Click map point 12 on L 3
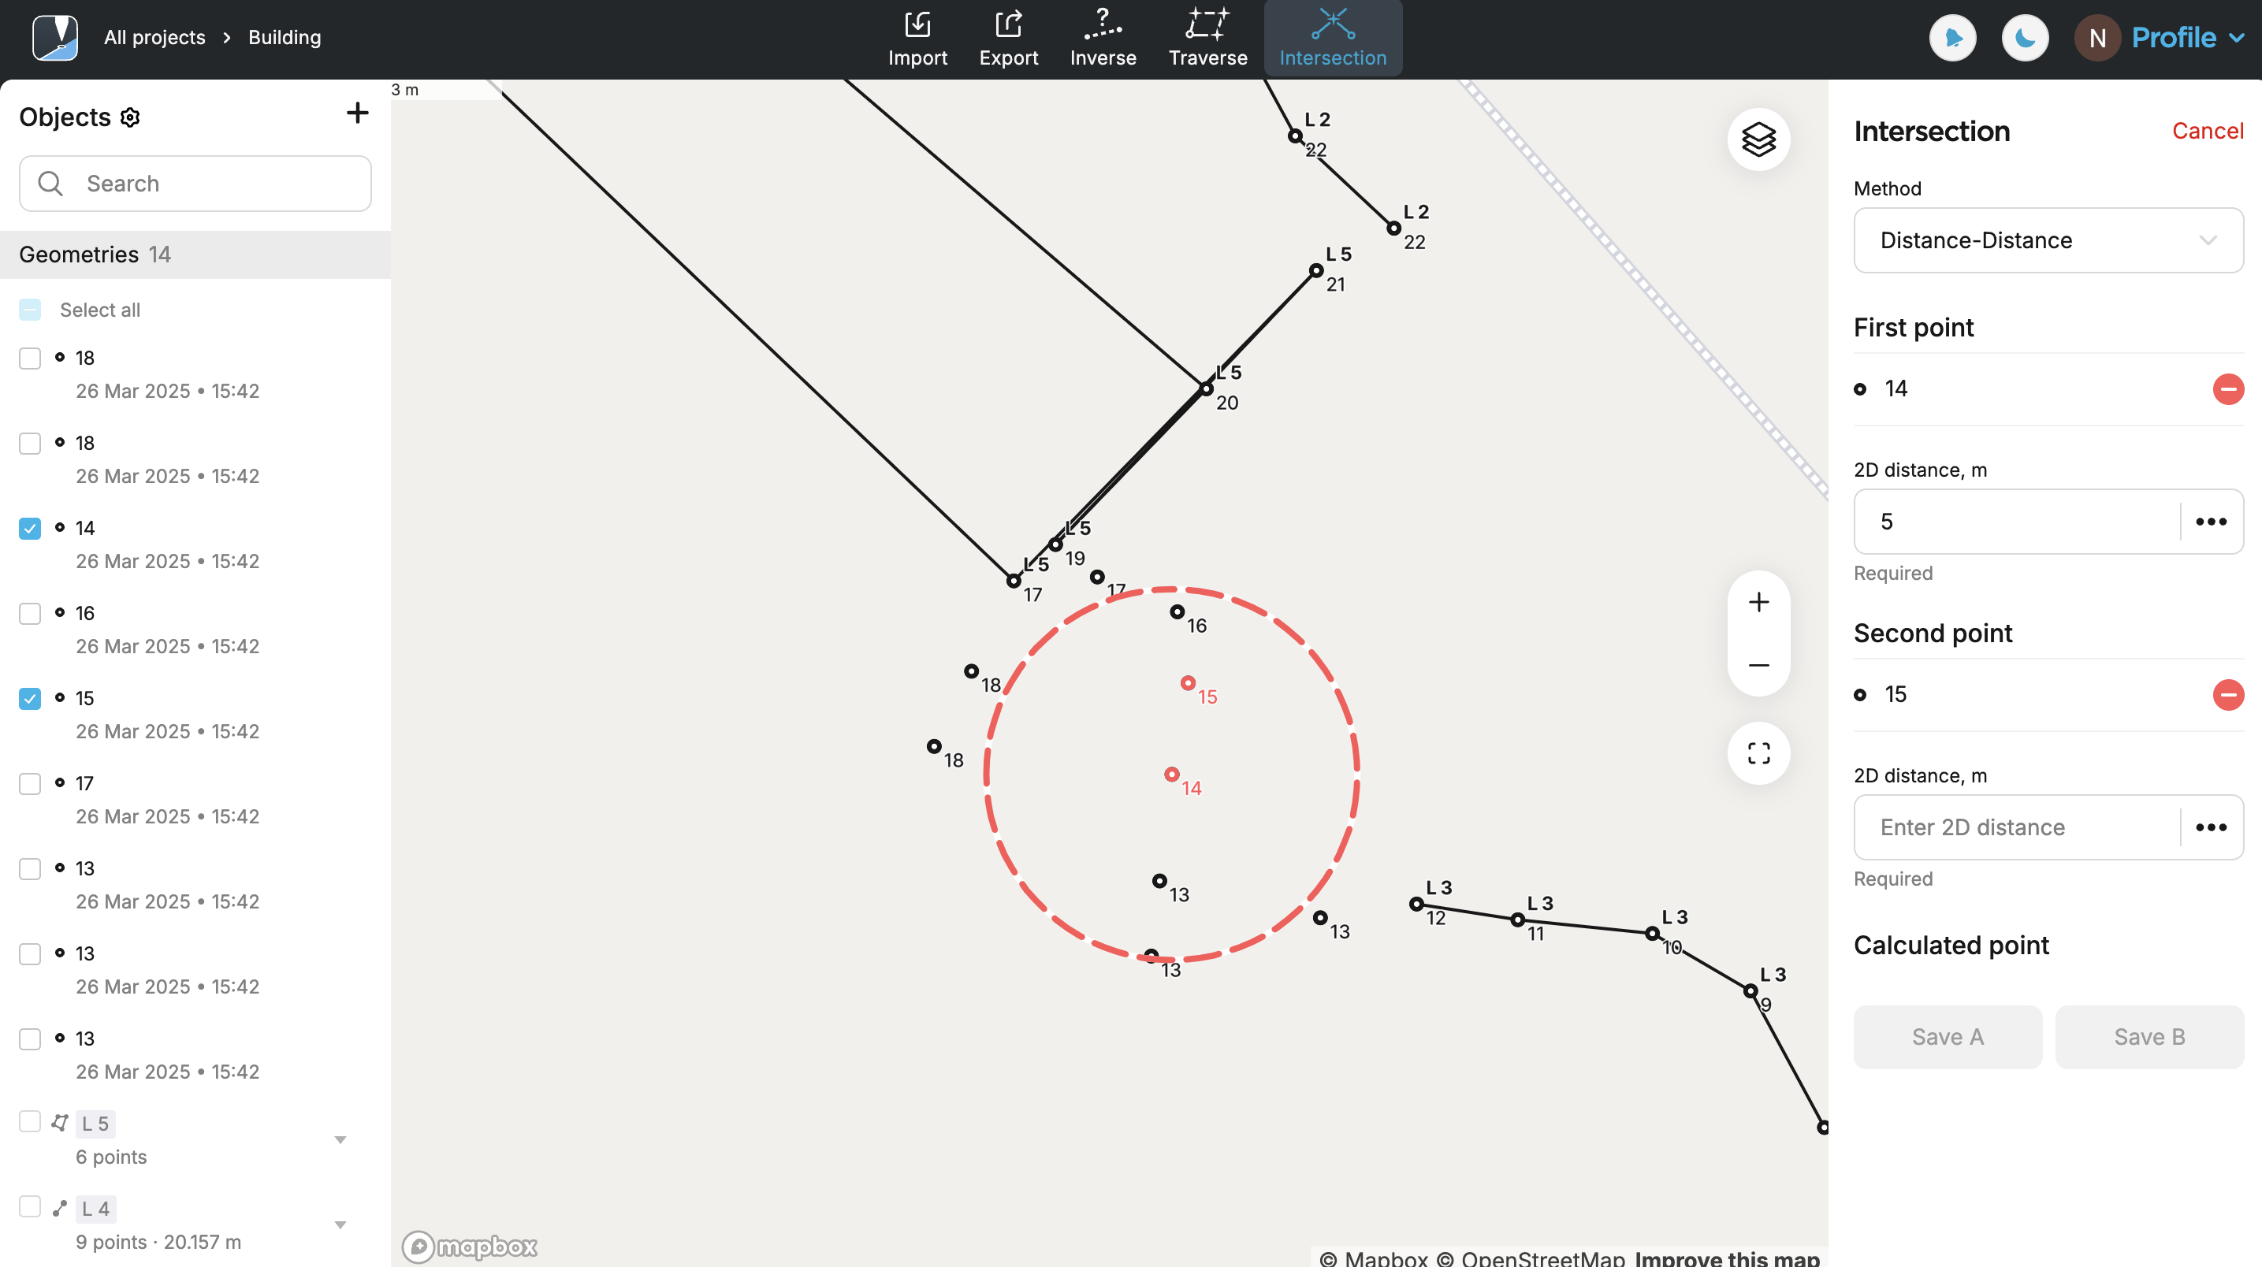Viewport: 2262px width, 1267px height. click(1416, 905)
